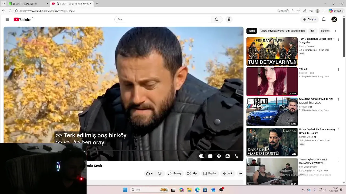Start voice search with microphone icon
The width and height of the screenshot is (346, 194).
pyautogui.click(x=229, y=19)
